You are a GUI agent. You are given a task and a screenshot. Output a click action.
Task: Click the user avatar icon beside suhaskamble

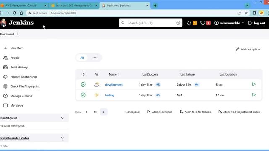pos(216,23)
